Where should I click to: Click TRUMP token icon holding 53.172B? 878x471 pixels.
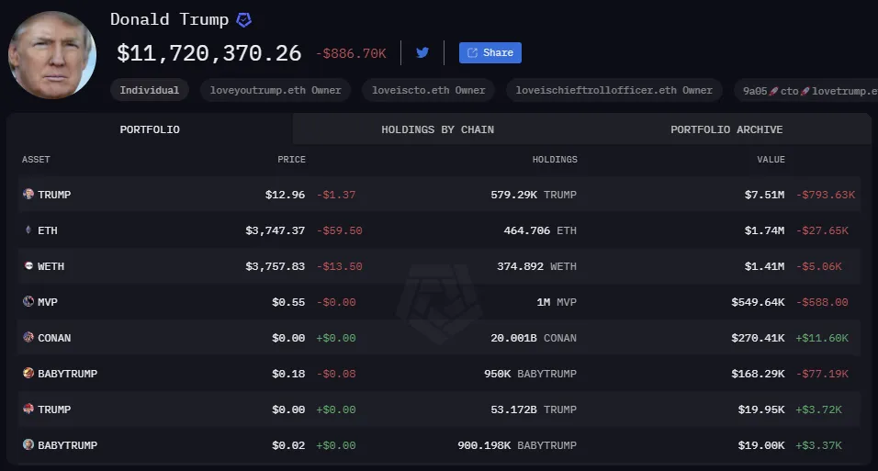pos(28,409)
